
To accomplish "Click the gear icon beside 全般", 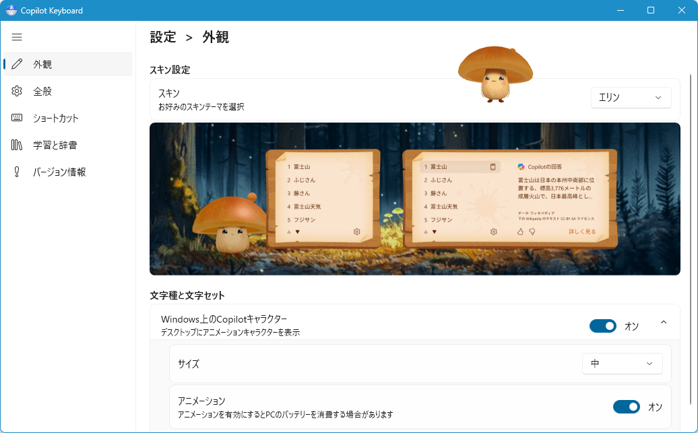I will coord(18,91).
